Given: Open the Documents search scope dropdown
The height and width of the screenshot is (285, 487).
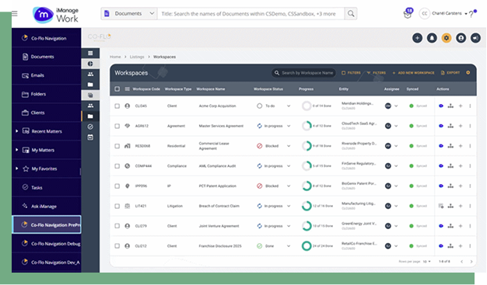Looking at the screenshot, I should (x=129, y=14).
